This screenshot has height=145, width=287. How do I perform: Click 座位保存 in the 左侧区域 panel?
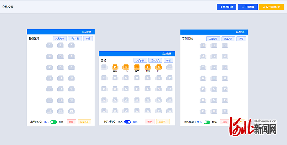click(x=85, y=122)
